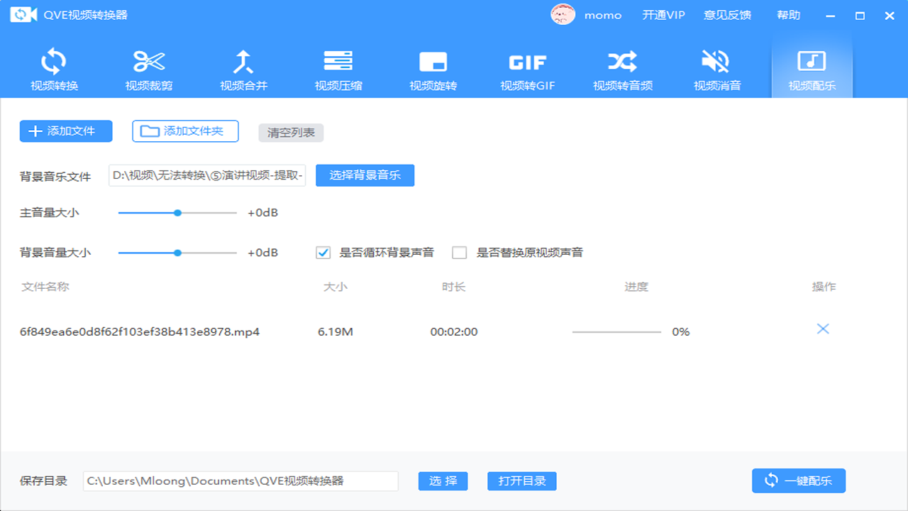
Task: Click the 添加文件 add file button
Action: click(65, 131)
